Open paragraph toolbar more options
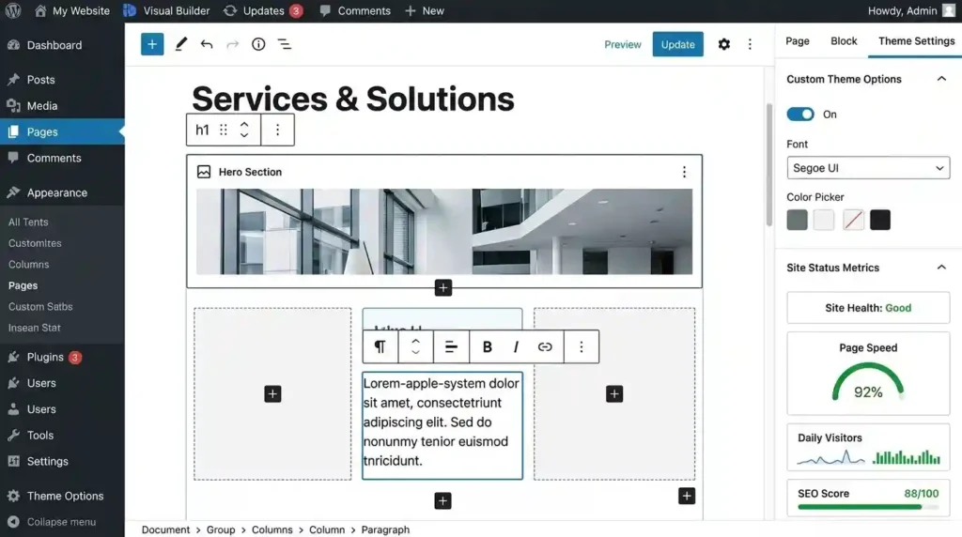 coord(581,347)
